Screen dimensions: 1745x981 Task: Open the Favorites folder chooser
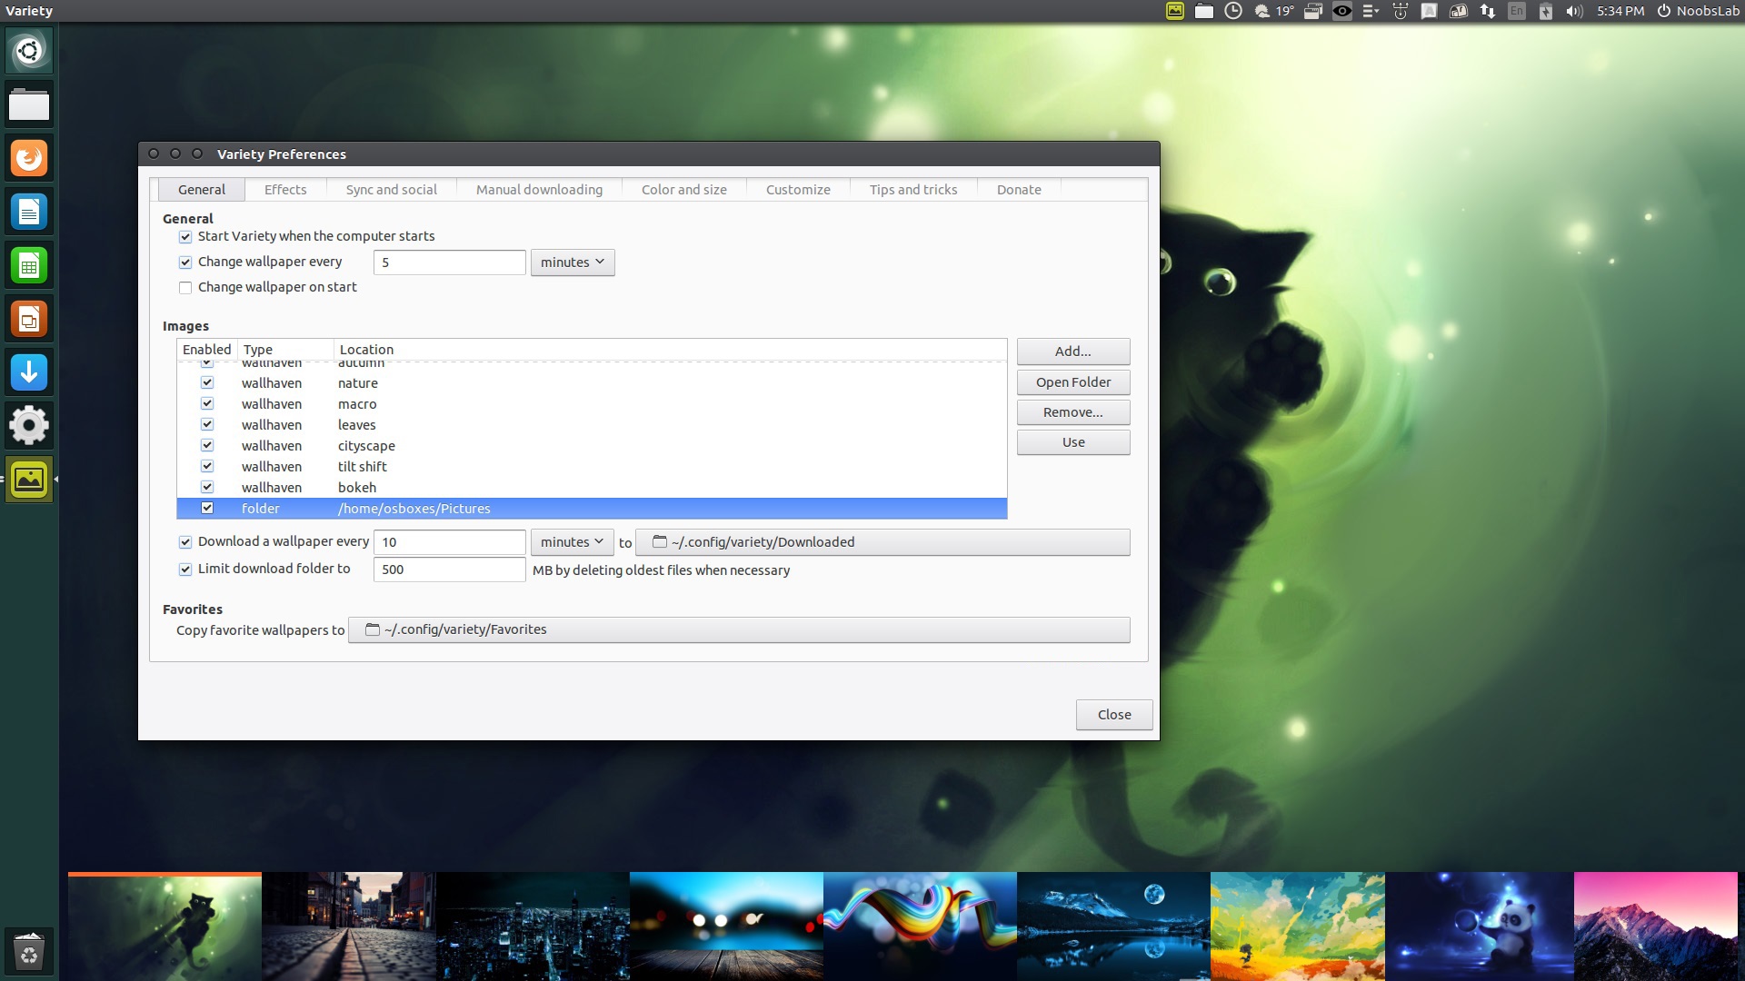(738, 629)
